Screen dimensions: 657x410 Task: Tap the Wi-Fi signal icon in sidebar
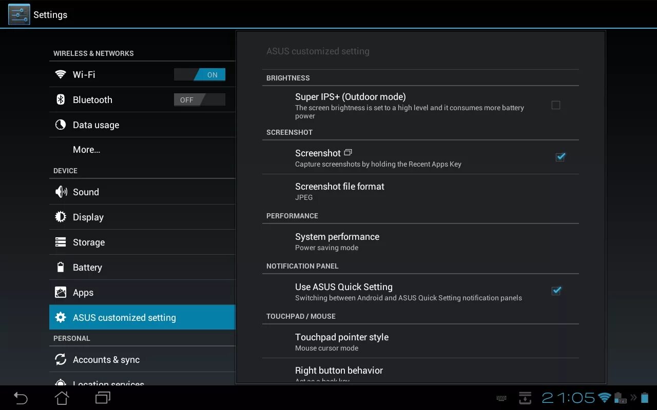[61, 74]
